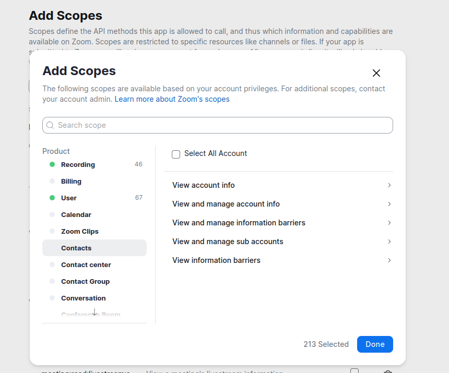
Task: Focus the Search scope input field
Action: click(218, 125)
